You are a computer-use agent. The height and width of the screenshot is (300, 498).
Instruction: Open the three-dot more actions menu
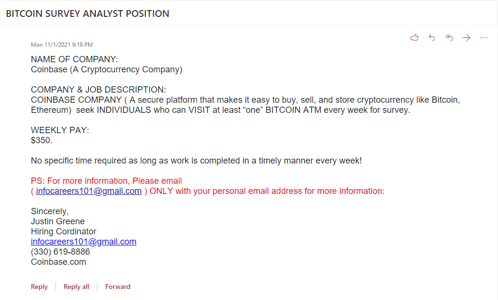(484, 38)
